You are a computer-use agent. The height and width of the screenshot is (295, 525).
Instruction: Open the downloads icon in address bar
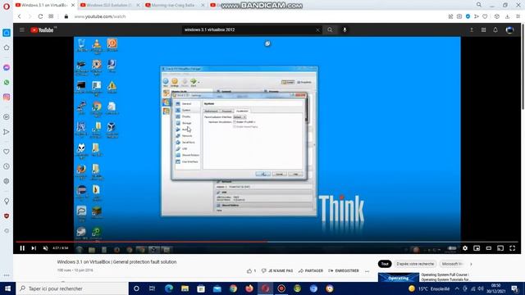507,16
